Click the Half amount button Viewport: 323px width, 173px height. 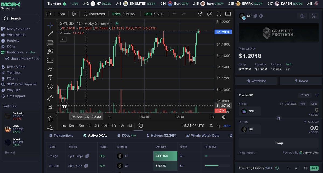[303, 104]
